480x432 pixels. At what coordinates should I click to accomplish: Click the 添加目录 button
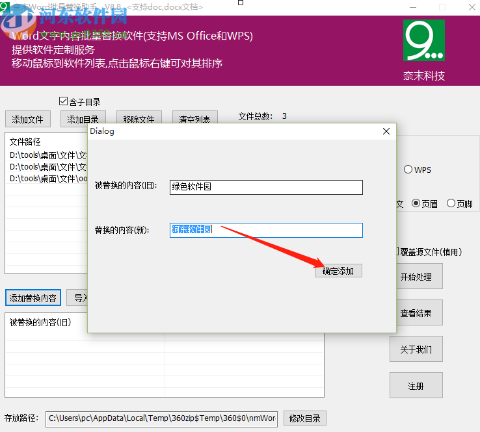pyautogui.click(x=83, y=118)
